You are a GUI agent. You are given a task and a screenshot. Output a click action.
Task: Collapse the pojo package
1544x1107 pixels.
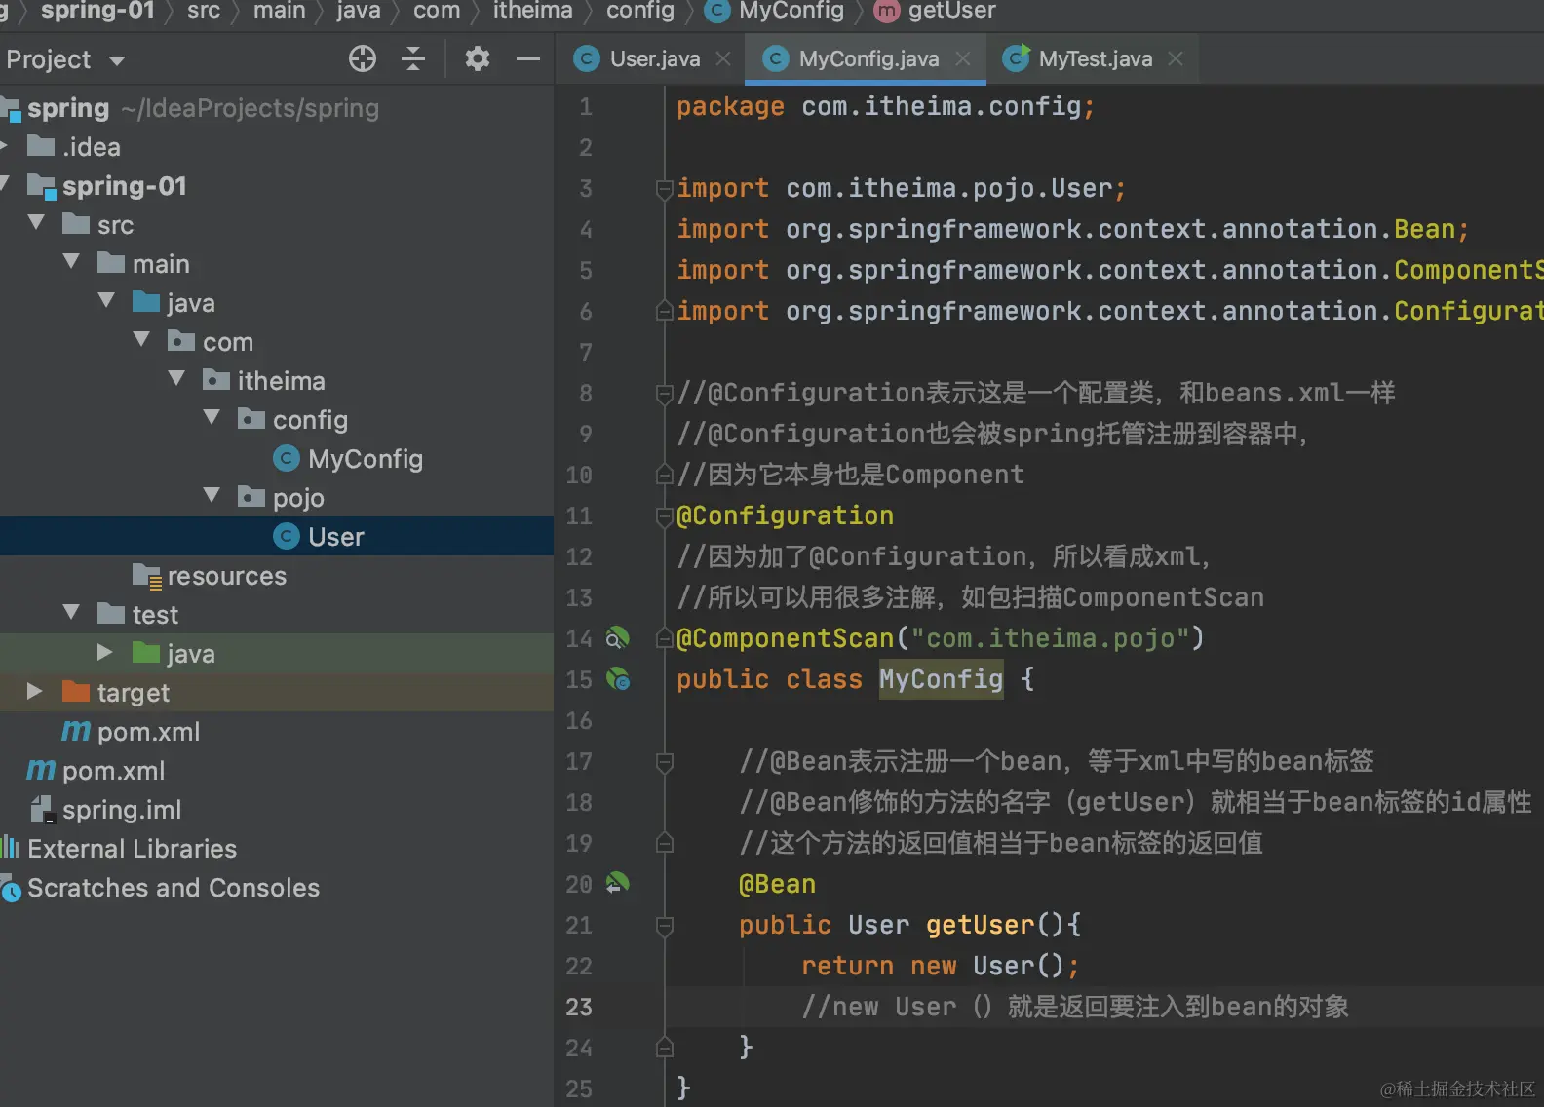pos(212,496)
